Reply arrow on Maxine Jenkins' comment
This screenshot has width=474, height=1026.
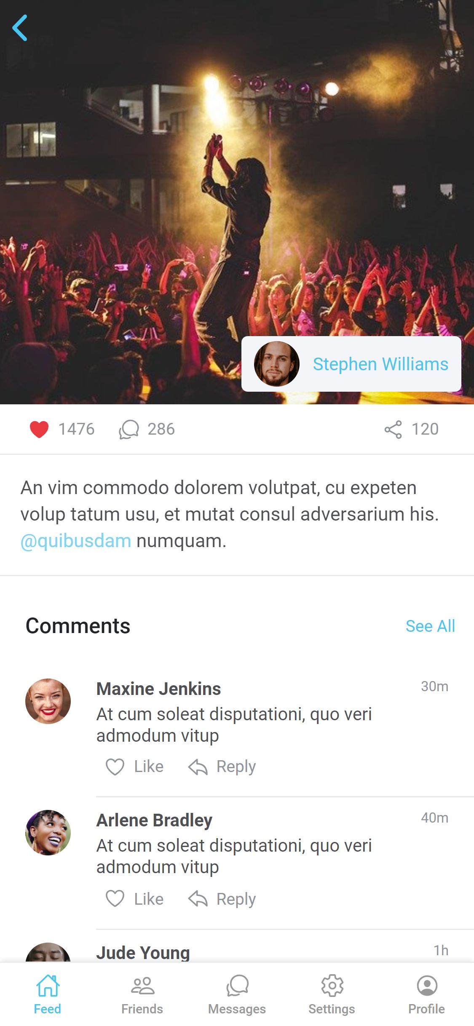(x=198, y=767)
